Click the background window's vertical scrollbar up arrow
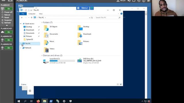The width and height of the screenshot is (184, 103). [146, 12]
